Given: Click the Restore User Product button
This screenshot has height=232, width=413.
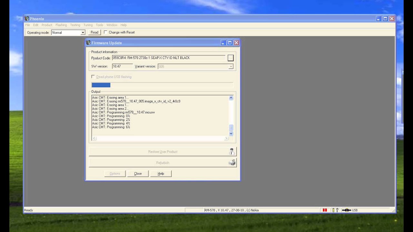Looking at the screenshot, I should click(x=163, y=152).
